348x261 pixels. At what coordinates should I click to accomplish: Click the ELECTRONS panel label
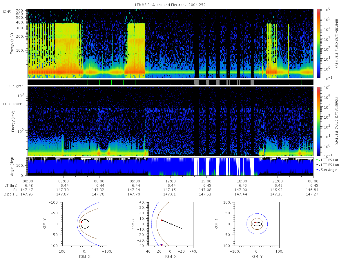point(13,104)
